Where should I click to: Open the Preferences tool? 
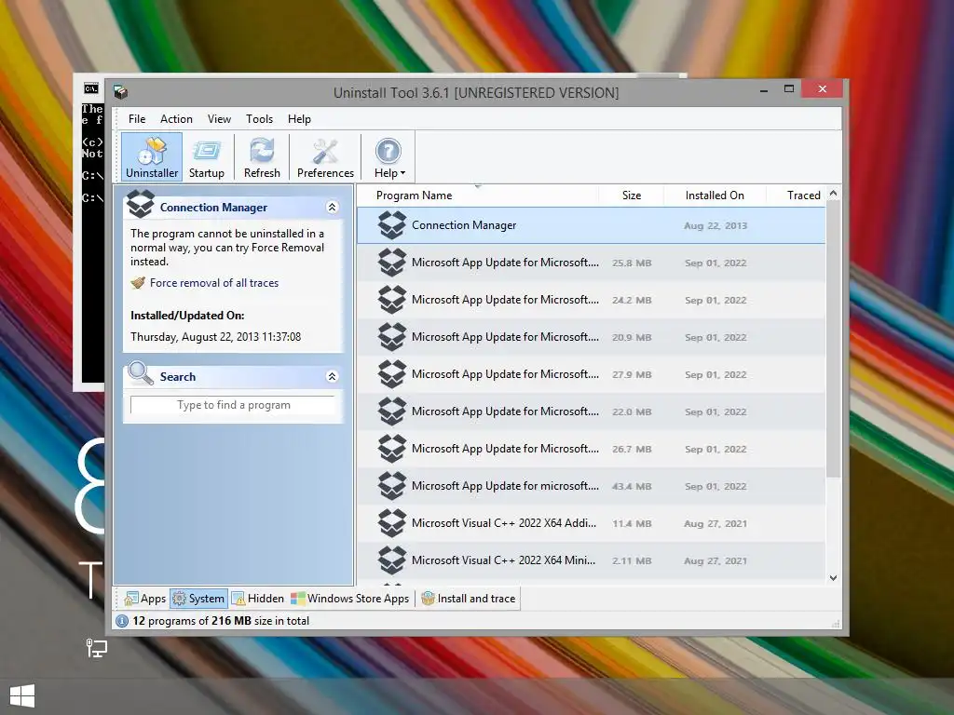[325, 156]
